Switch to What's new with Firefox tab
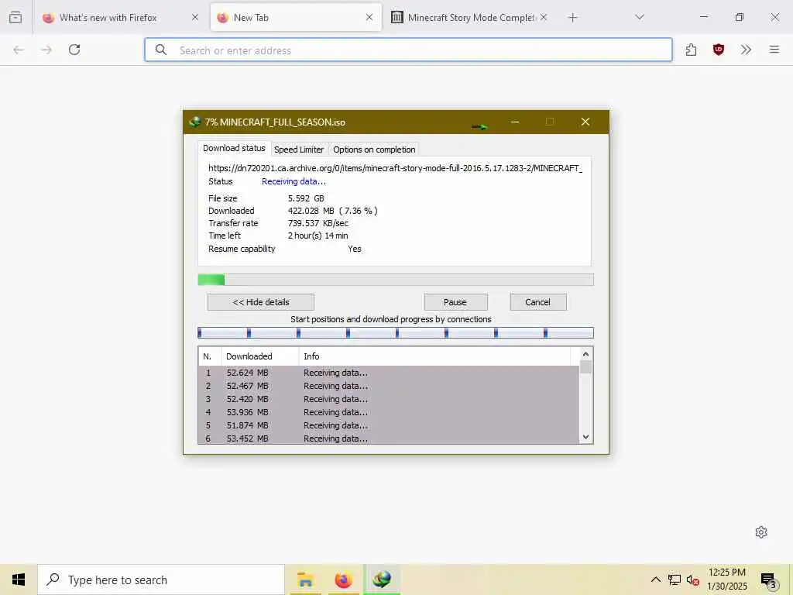 tap(108, 17)
